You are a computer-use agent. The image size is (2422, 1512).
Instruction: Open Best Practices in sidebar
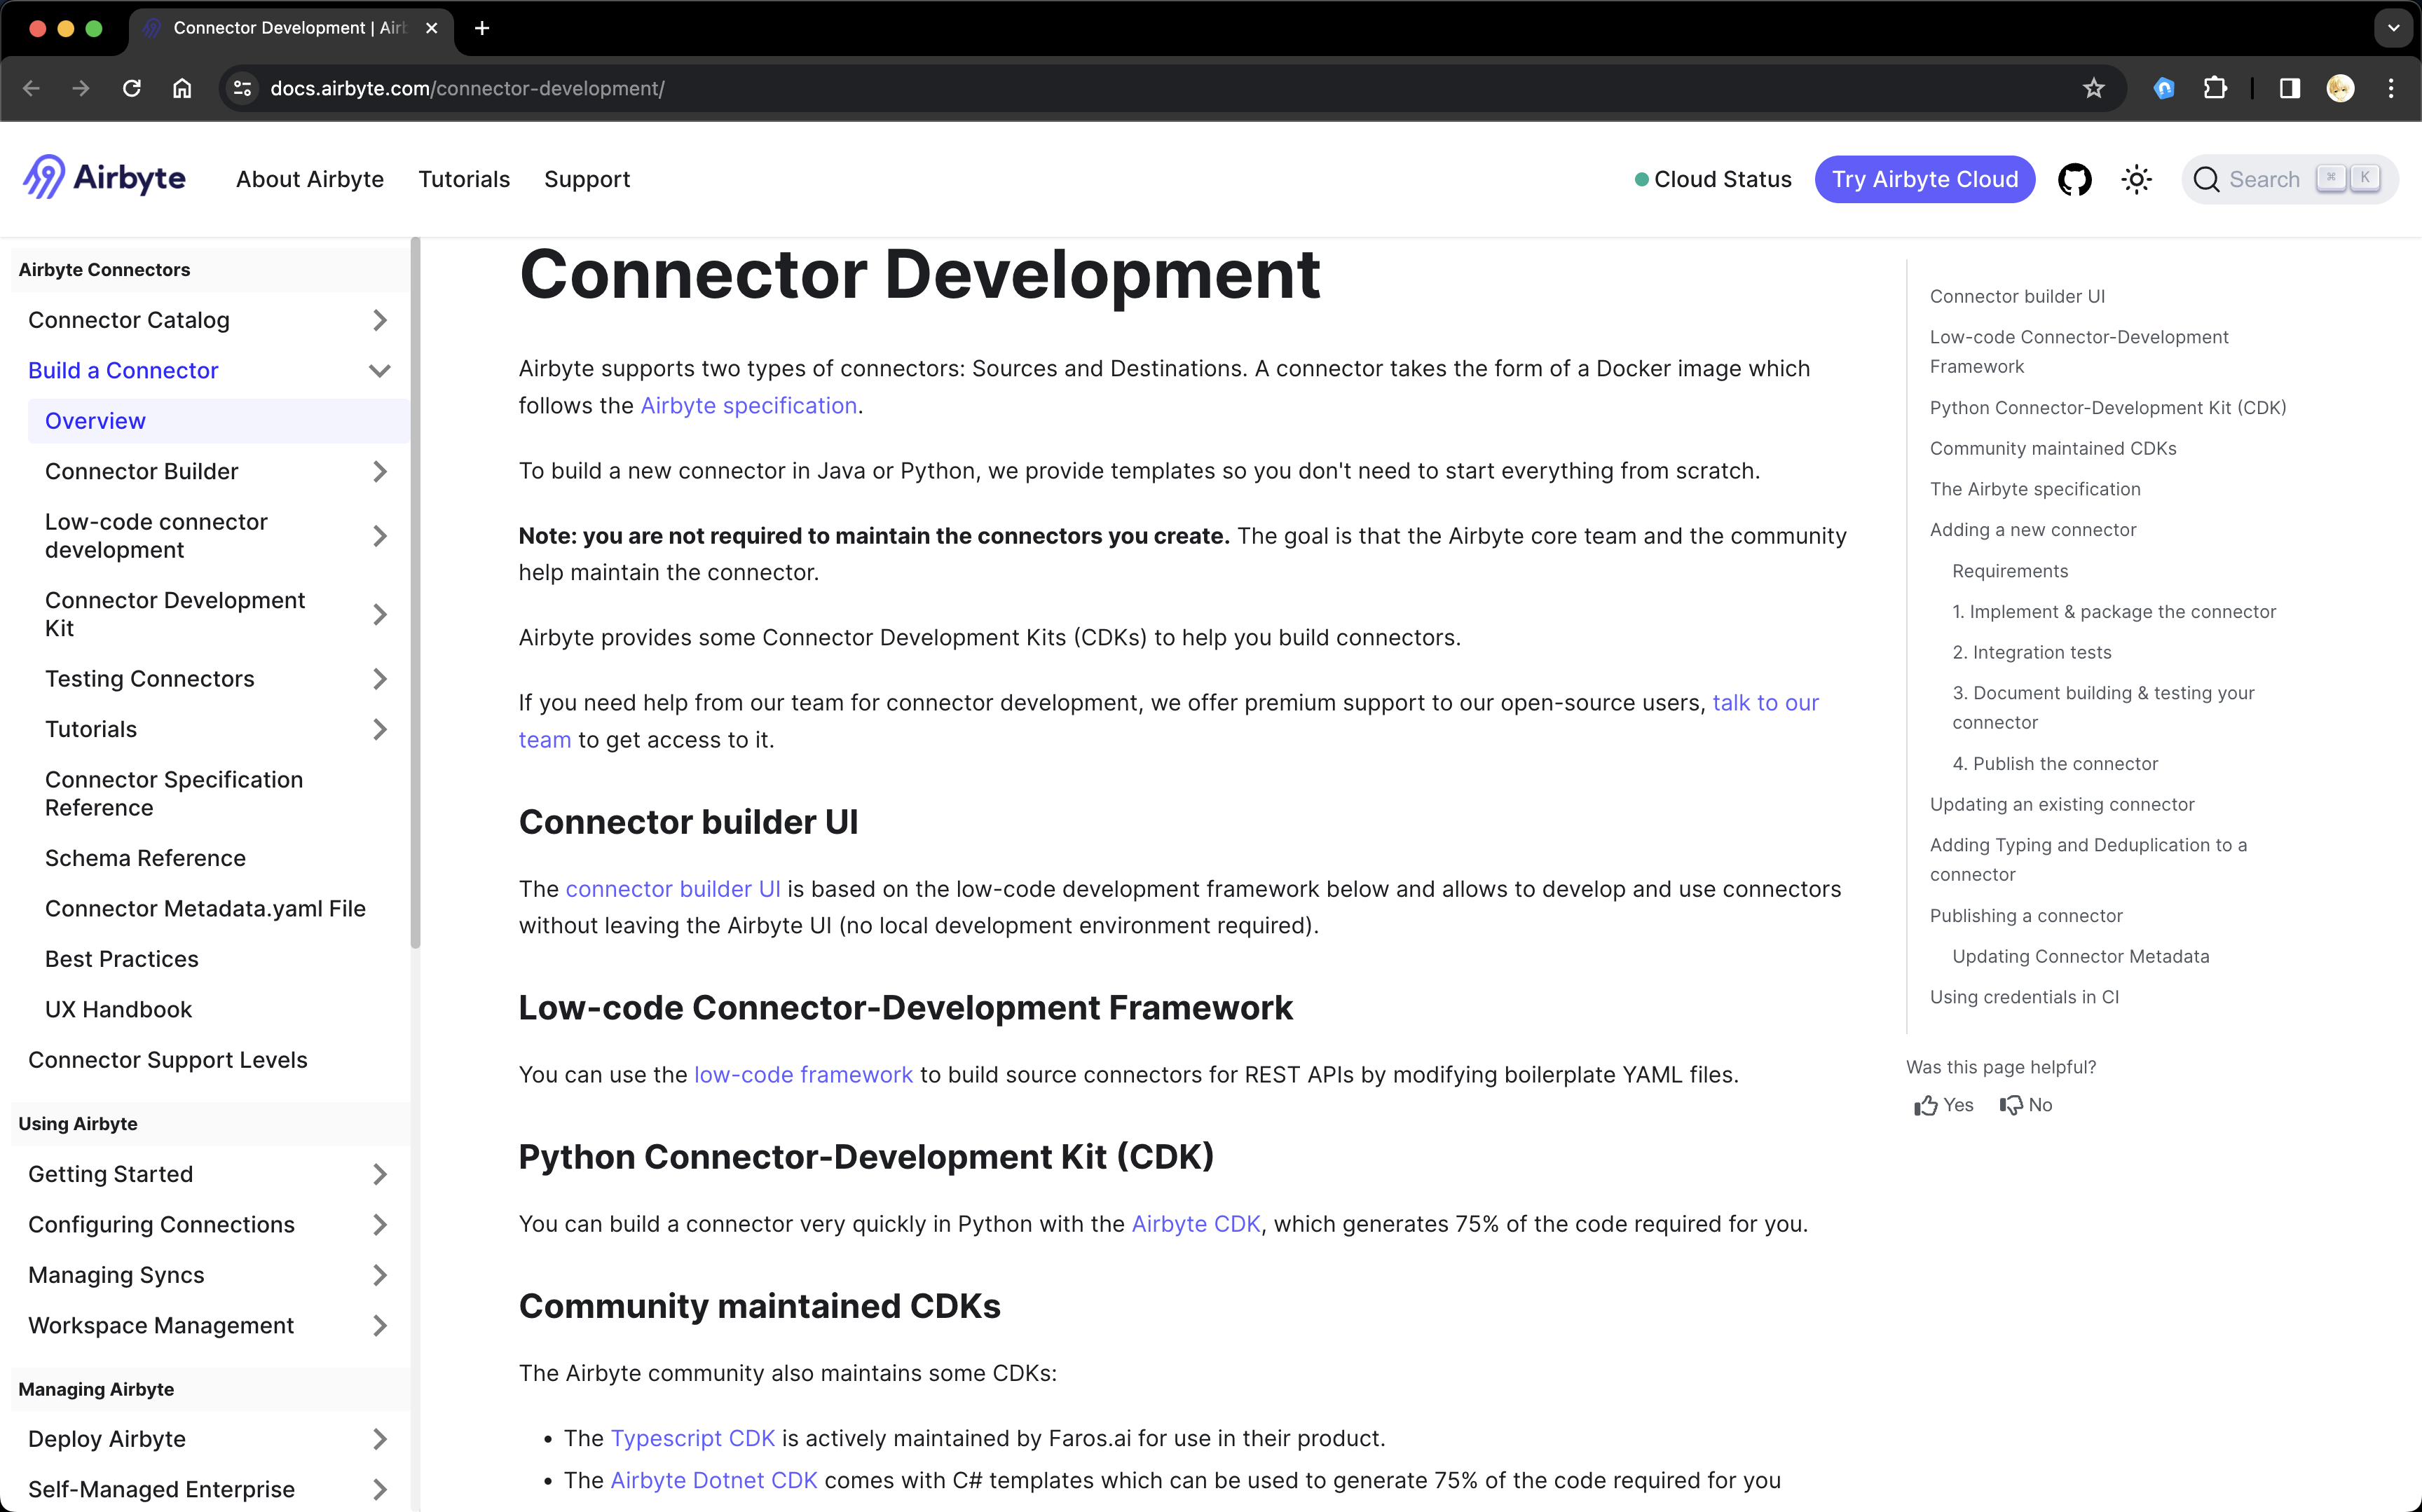(x=122, y=959)
